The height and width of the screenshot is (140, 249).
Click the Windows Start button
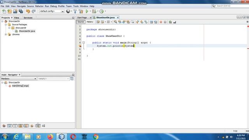(5, 136)
